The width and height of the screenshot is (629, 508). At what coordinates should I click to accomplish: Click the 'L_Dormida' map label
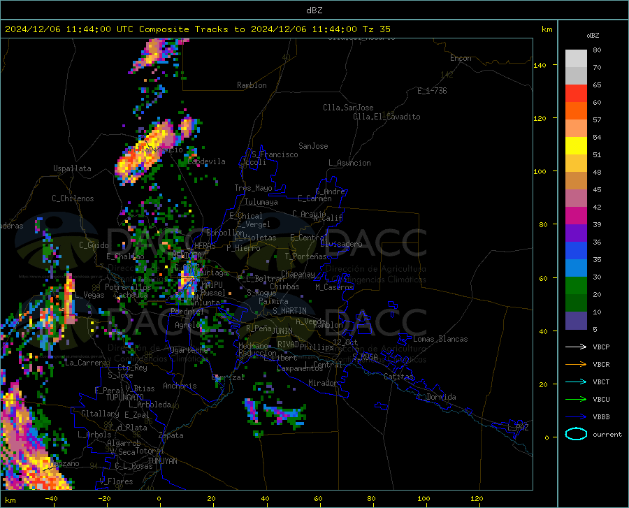point(436,397)
